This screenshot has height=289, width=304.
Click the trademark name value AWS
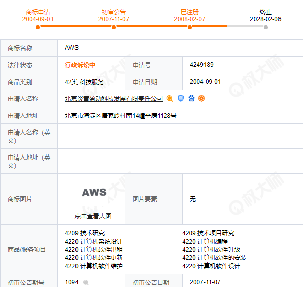click(x=72, y=48)
